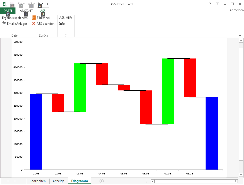The image size is (244, 185).
Task: Switch to the Bearbeiten sheet tab
Action: (x=38, y=181)
